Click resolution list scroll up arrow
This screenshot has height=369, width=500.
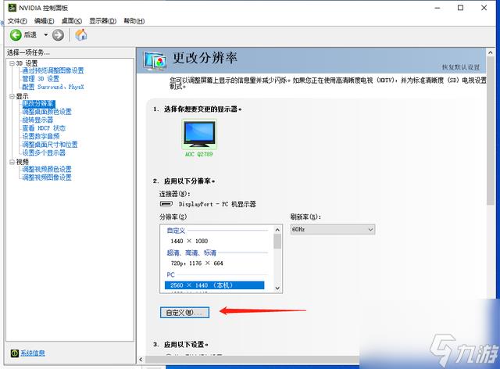pos(277,230)
